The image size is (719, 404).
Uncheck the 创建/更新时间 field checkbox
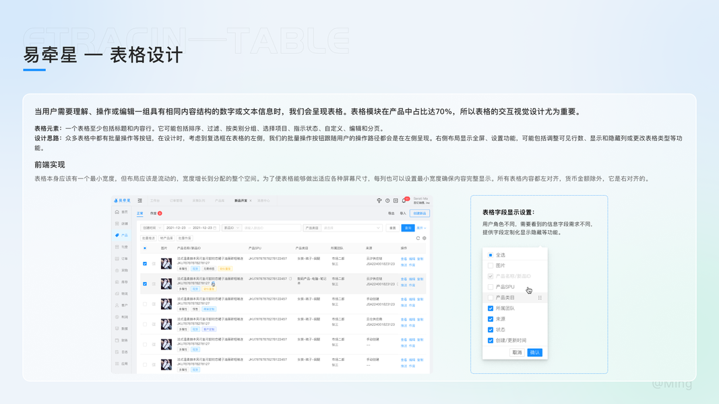490,340
